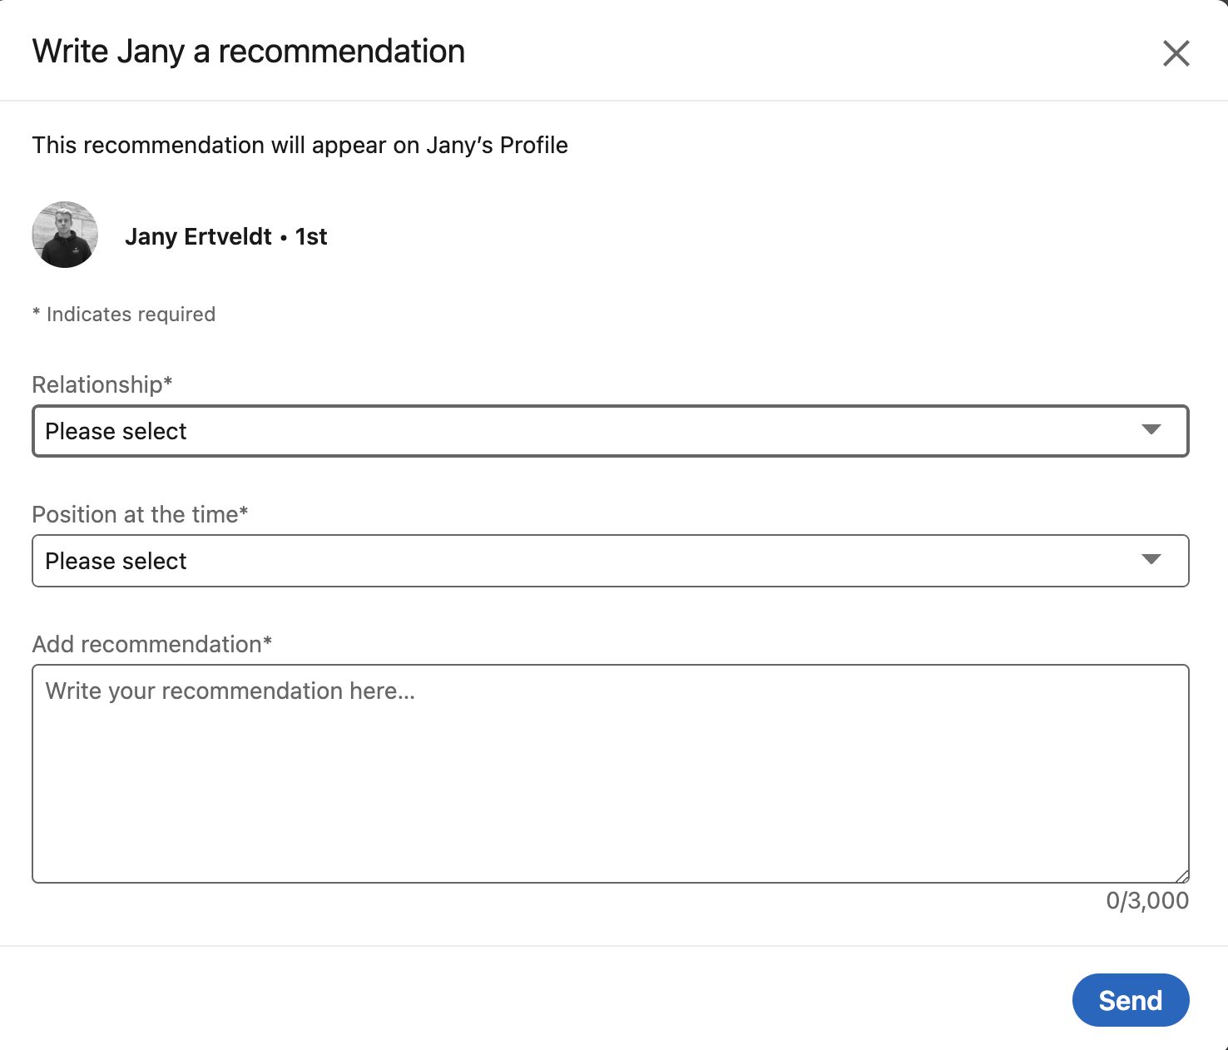The width and height of the screenshot is (1228, 1050).
Task: Click the Add recommendation label
Action: click(152, 644)
